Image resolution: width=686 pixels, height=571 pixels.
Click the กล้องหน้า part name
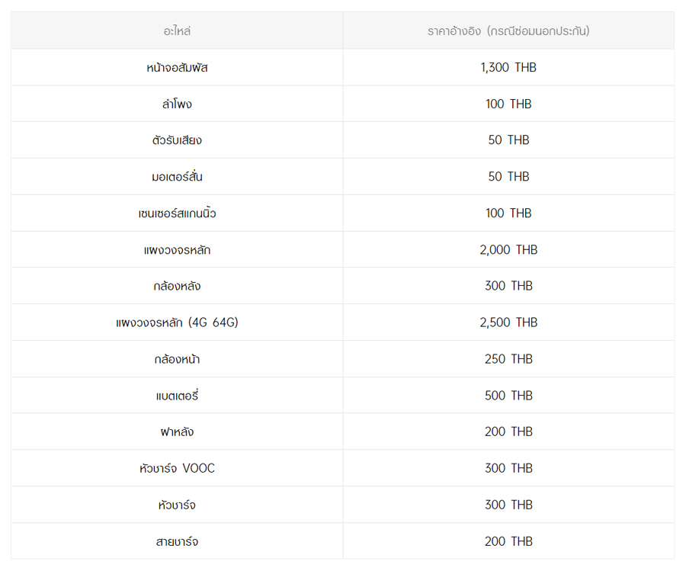(177, 359)
